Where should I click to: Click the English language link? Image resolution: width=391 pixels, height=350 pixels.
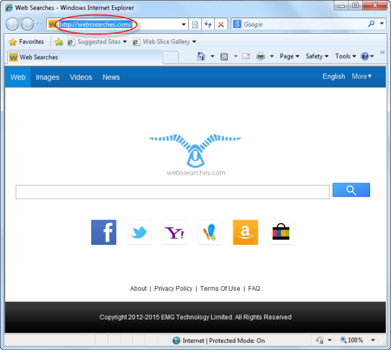coord(334,76)
